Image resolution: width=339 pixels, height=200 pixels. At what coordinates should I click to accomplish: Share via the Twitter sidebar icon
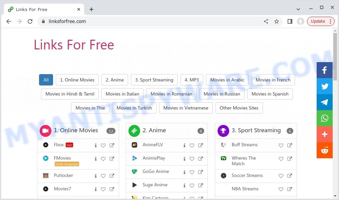(x=325, y=86)
